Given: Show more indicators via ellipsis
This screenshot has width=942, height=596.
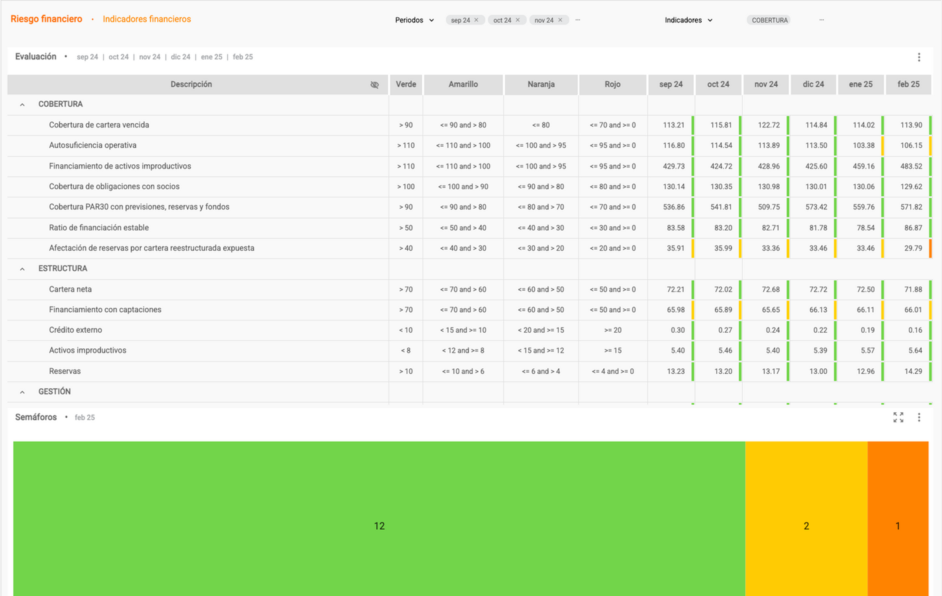Looking at the screenshot, I should point(821,20).
